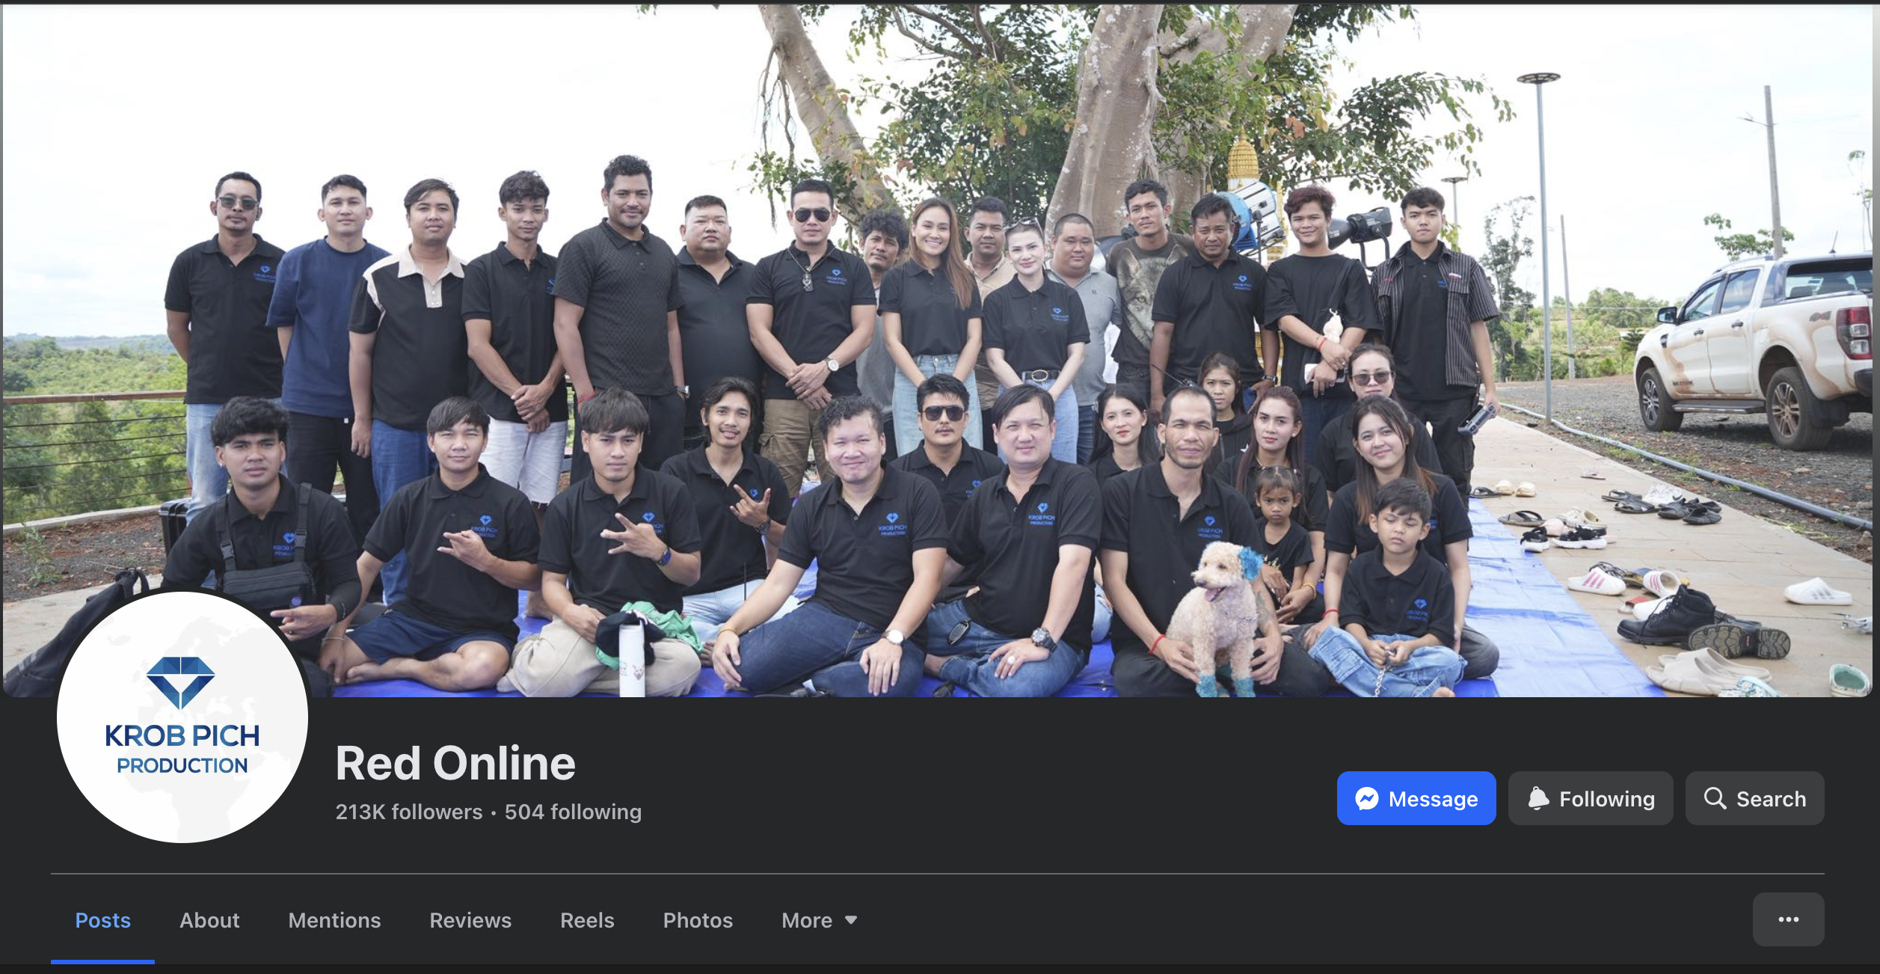This screenshot has height=974, width=1880.
Task: Click the blue diamond logo in avatar
Action: [181, 682]
